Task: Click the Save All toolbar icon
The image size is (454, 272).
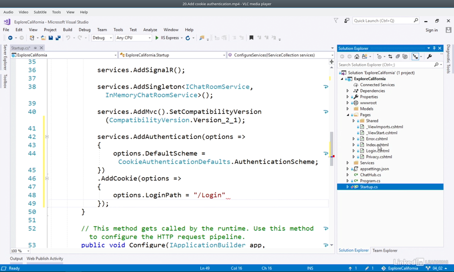Action: point(58,38)
